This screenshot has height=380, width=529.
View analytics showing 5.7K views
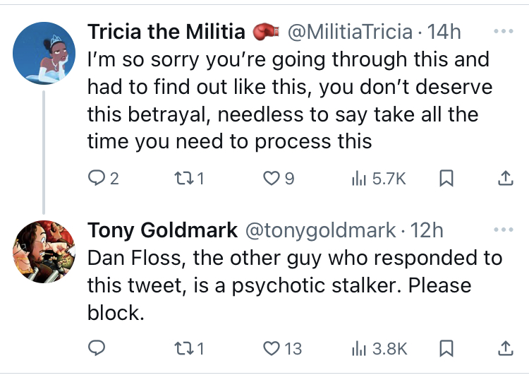coord(378,178)
